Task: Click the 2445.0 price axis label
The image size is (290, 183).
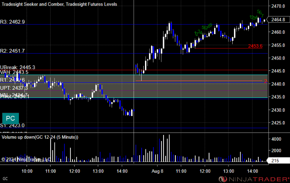Action: point(278,71)
